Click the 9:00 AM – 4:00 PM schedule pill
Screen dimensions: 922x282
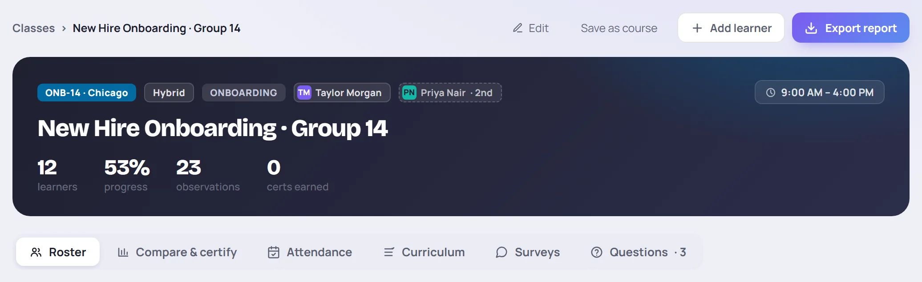point(820,92)
